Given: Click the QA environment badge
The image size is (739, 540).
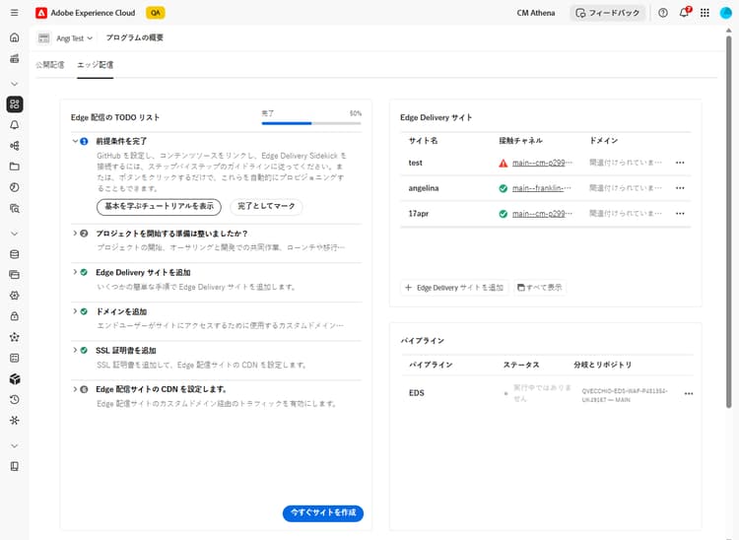Looking at the screenshot, I should [x=155, y=13].
